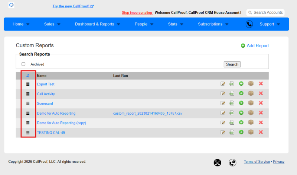297x175 pixels.
Task: Open custom_report_20230214160405_13757.csv file
Action: point(148,113)
